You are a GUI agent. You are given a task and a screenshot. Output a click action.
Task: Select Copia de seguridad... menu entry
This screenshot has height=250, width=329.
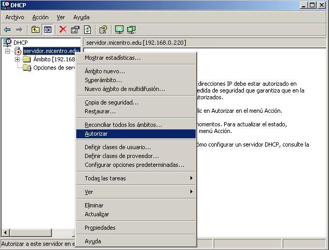point(111,102)
